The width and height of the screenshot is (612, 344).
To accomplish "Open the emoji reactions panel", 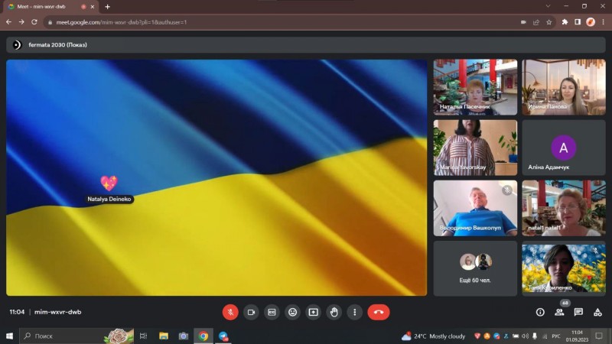I will point(292,312).
